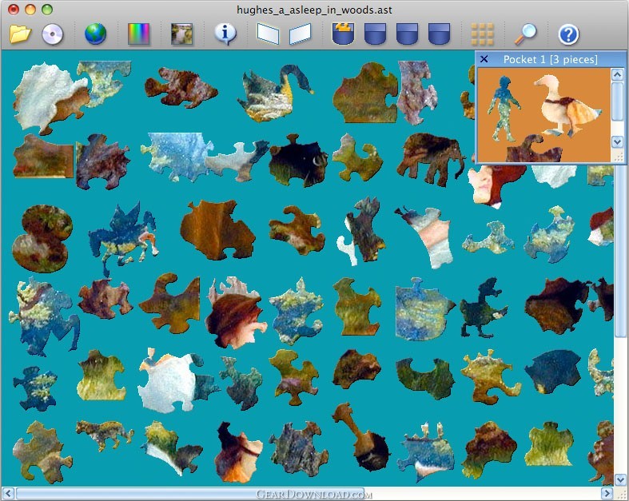The width and height of the screenshot is (629, 501).
Task: Click the window title hughes_a_asleep_in_woods.ast
Action: [315, 10]
